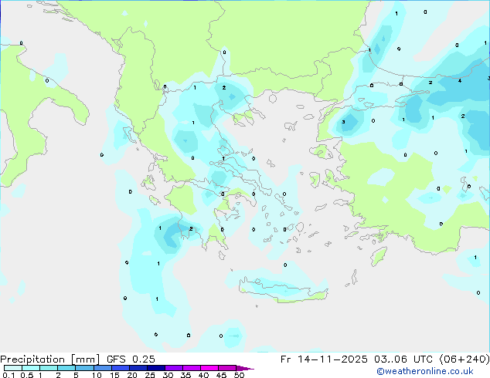490x378 pixels.
Task: Select the 45–50 mm legend swatch
Action: (x=227, y=368)
